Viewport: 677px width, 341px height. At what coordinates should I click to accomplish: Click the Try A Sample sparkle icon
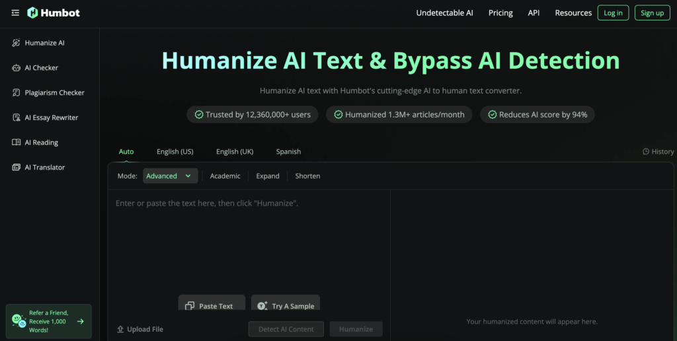pos(262,305)
